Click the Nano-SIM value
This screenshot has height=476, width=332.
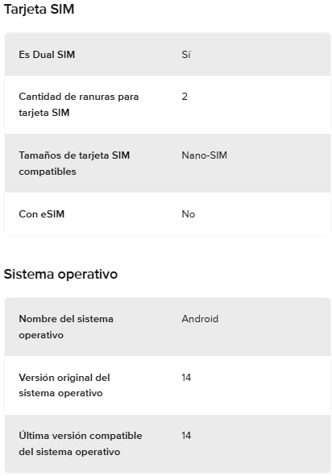(204, 155)
